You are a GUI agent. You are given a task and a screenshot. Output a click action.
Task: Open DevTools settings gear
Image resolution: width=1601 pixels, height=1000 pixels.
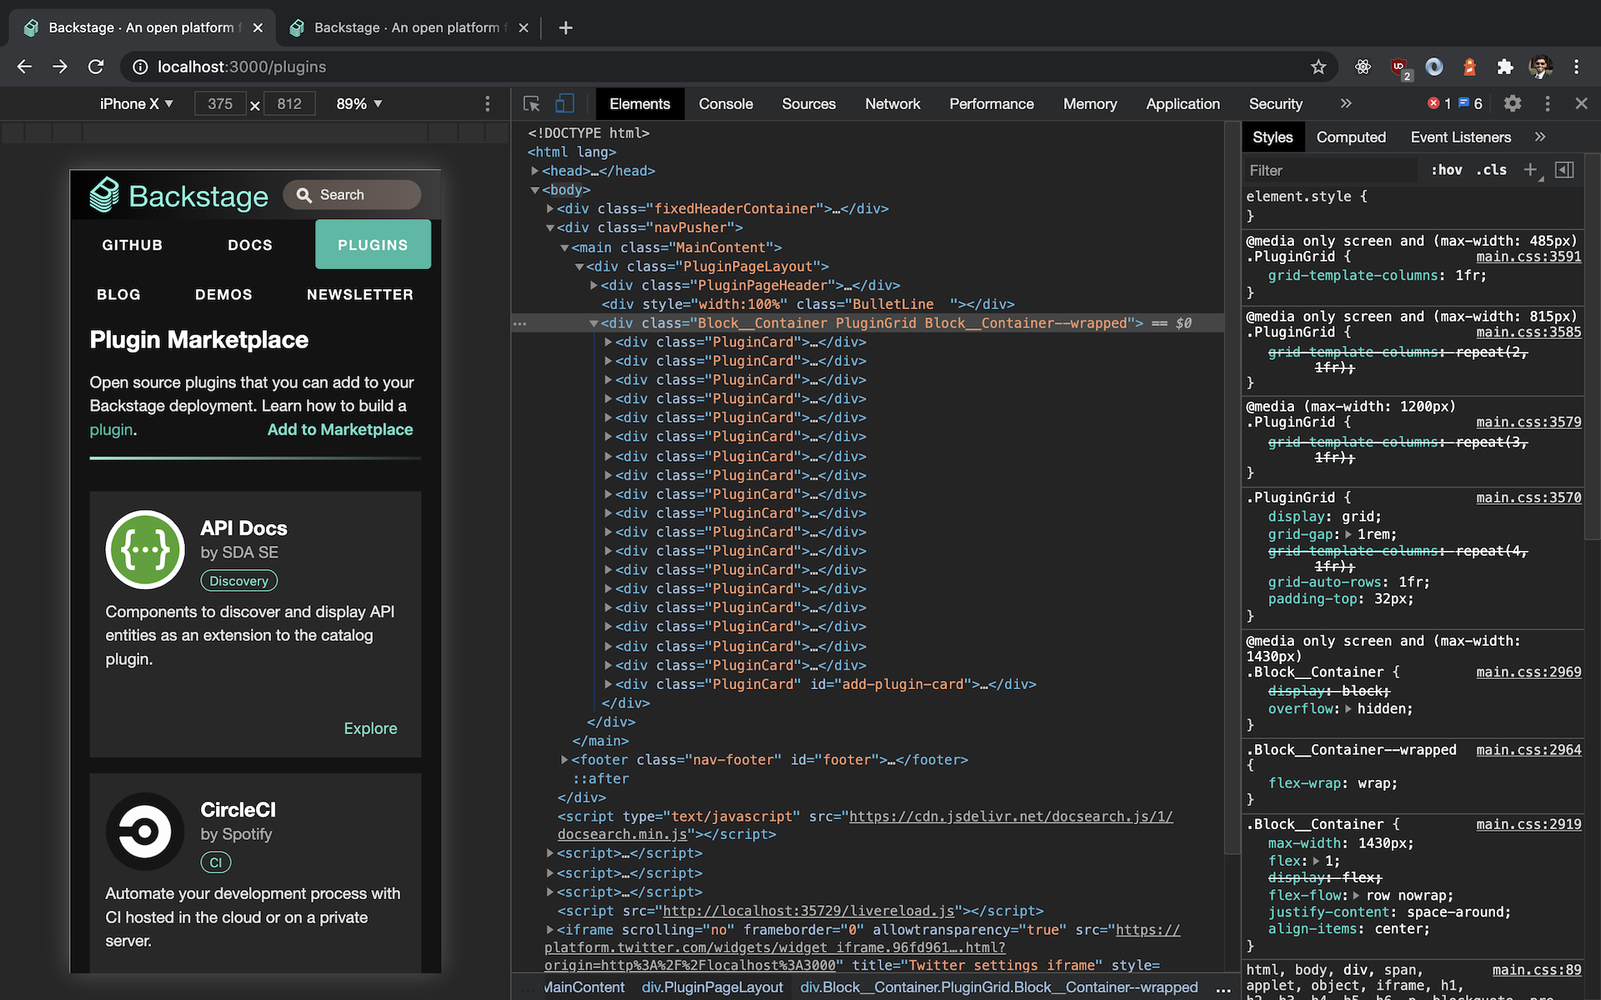1513,103
